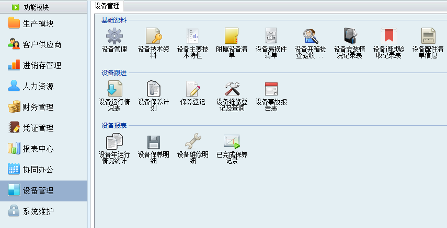Click the 功能模块 panel header
This screenshot has height=228, width=447.
38,7
